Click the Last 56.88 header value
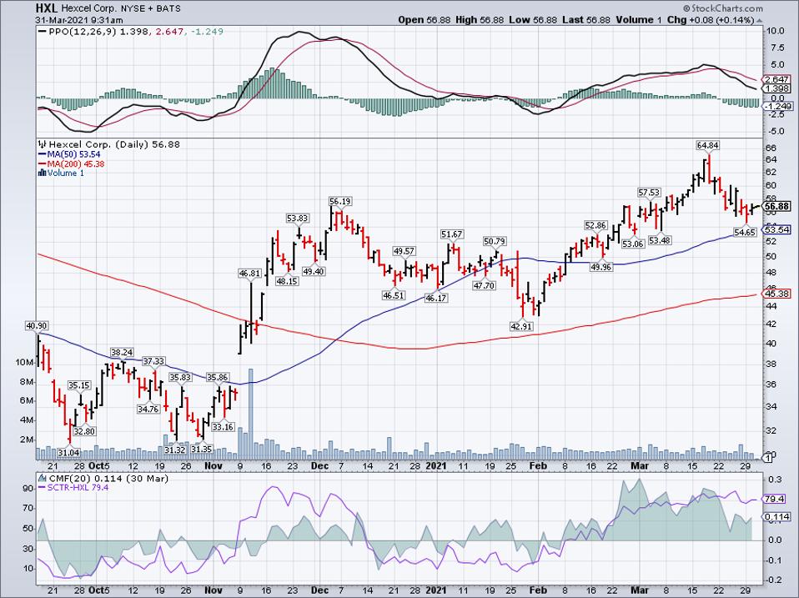 pos(586,20)
